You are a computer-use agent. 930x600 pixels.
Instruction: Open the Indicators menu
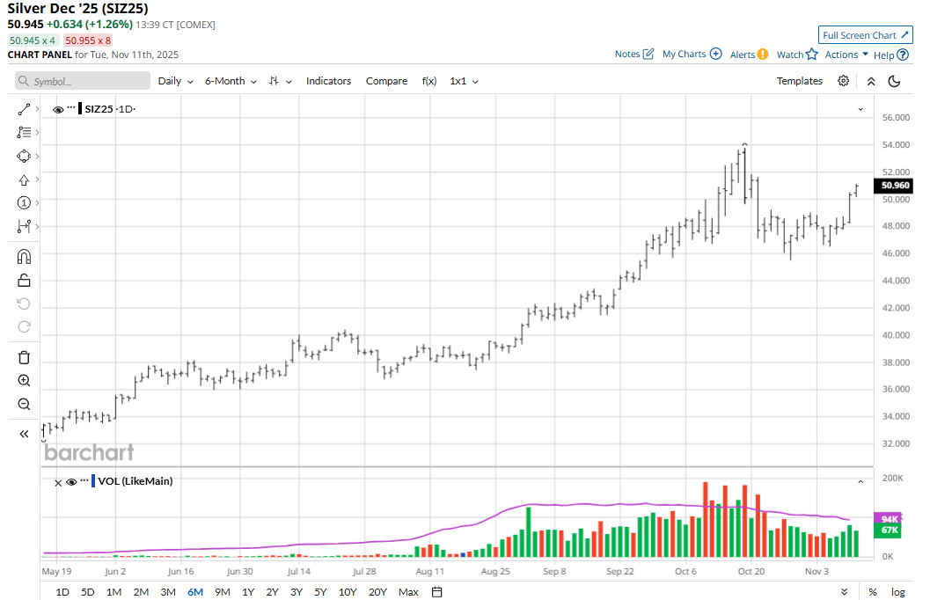[x=328, y=81]
